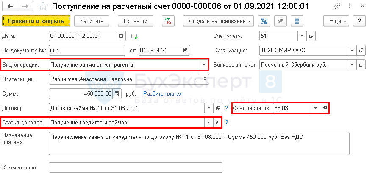Open the Организация ТЕХНОМИР ООО record

tap(361, 50)
